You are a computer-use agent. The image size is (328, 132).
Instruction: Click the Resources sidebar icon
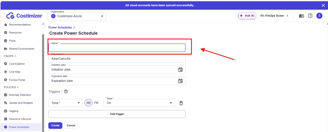6,33
